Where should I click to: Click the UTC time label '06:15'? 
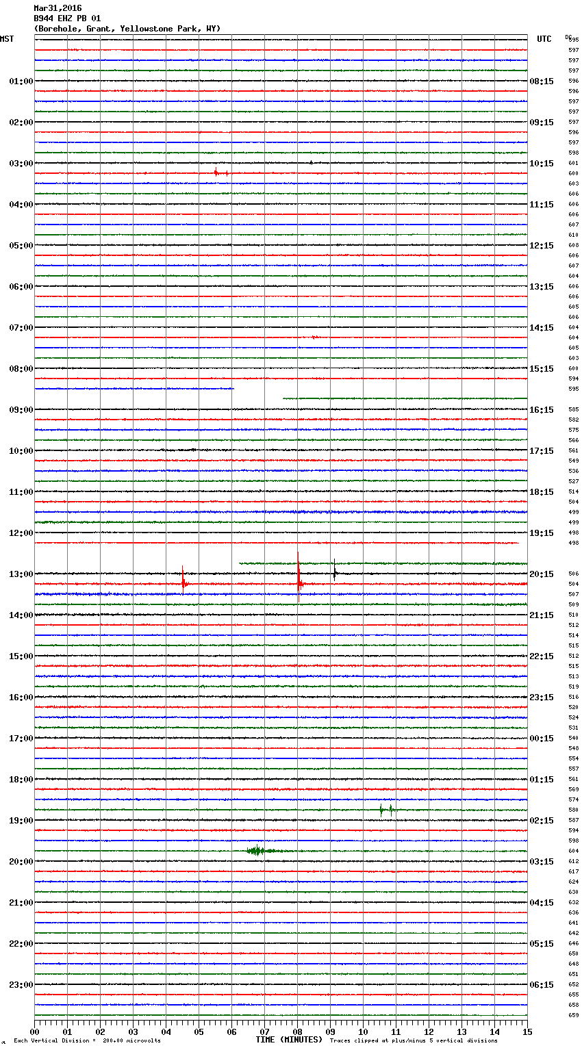(542, 985)
